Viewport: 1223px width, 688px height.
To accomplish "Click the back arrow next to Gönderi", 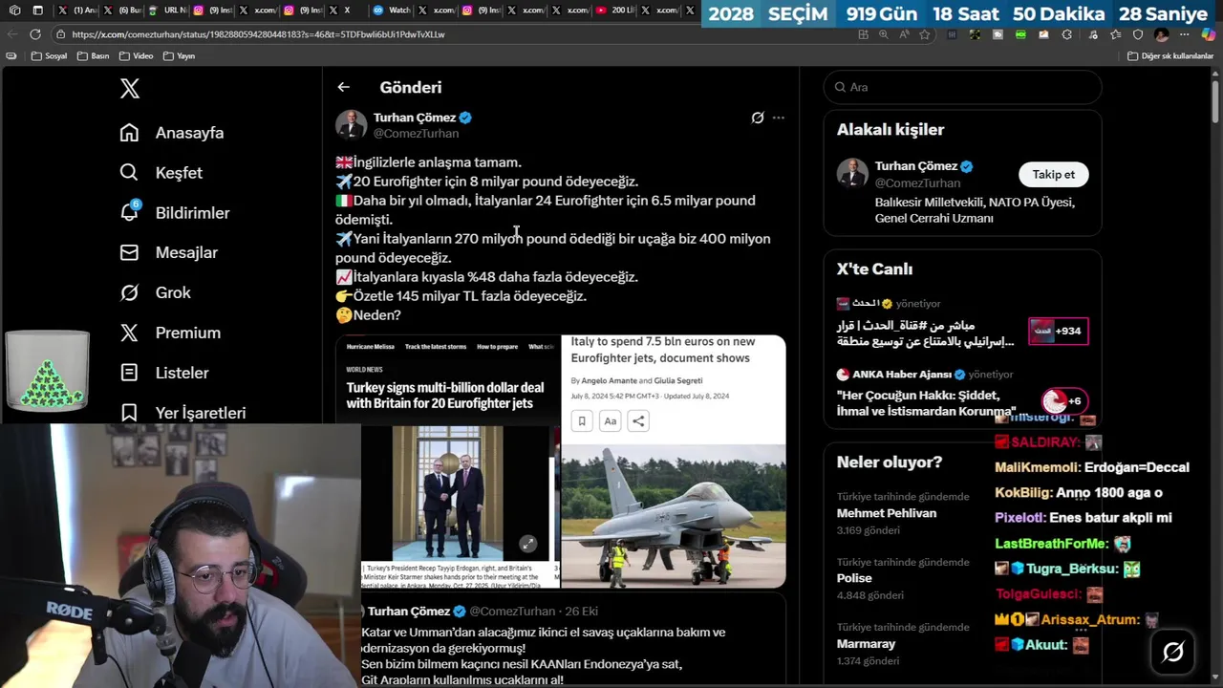I will tap(344, 87).
